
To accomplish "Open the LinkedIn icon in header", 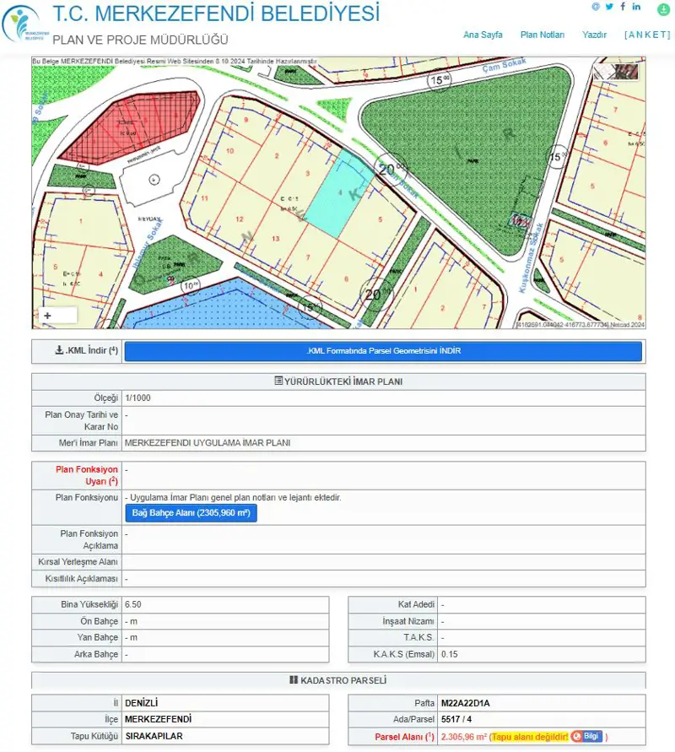I will [636, 6].
